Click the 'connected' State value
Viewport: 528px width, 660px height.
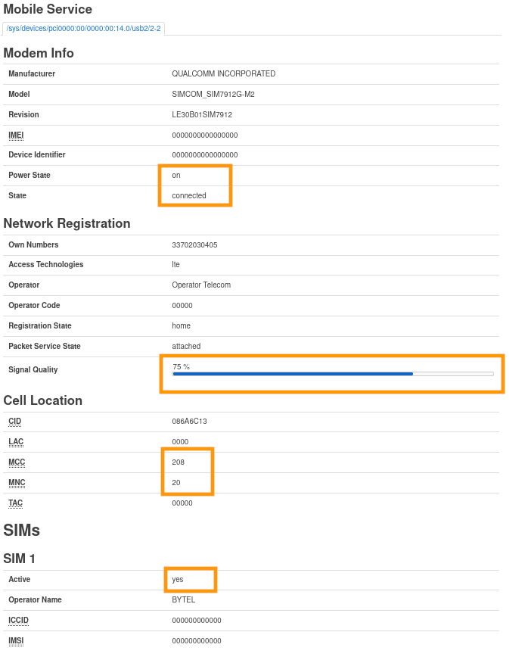point(189,195)
